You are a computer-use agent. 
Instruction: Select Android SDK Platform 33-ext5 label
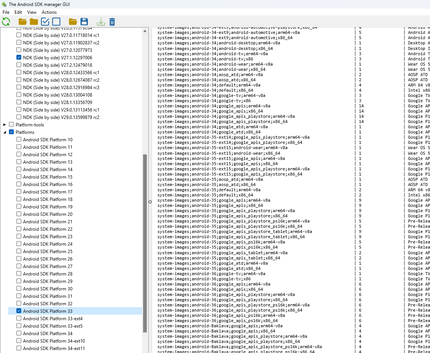[53, 326]
